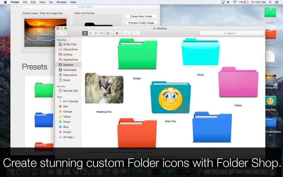This screenshot has height=177, width=283.
Task: Open the File menu
Action: [x=25, y=2]
